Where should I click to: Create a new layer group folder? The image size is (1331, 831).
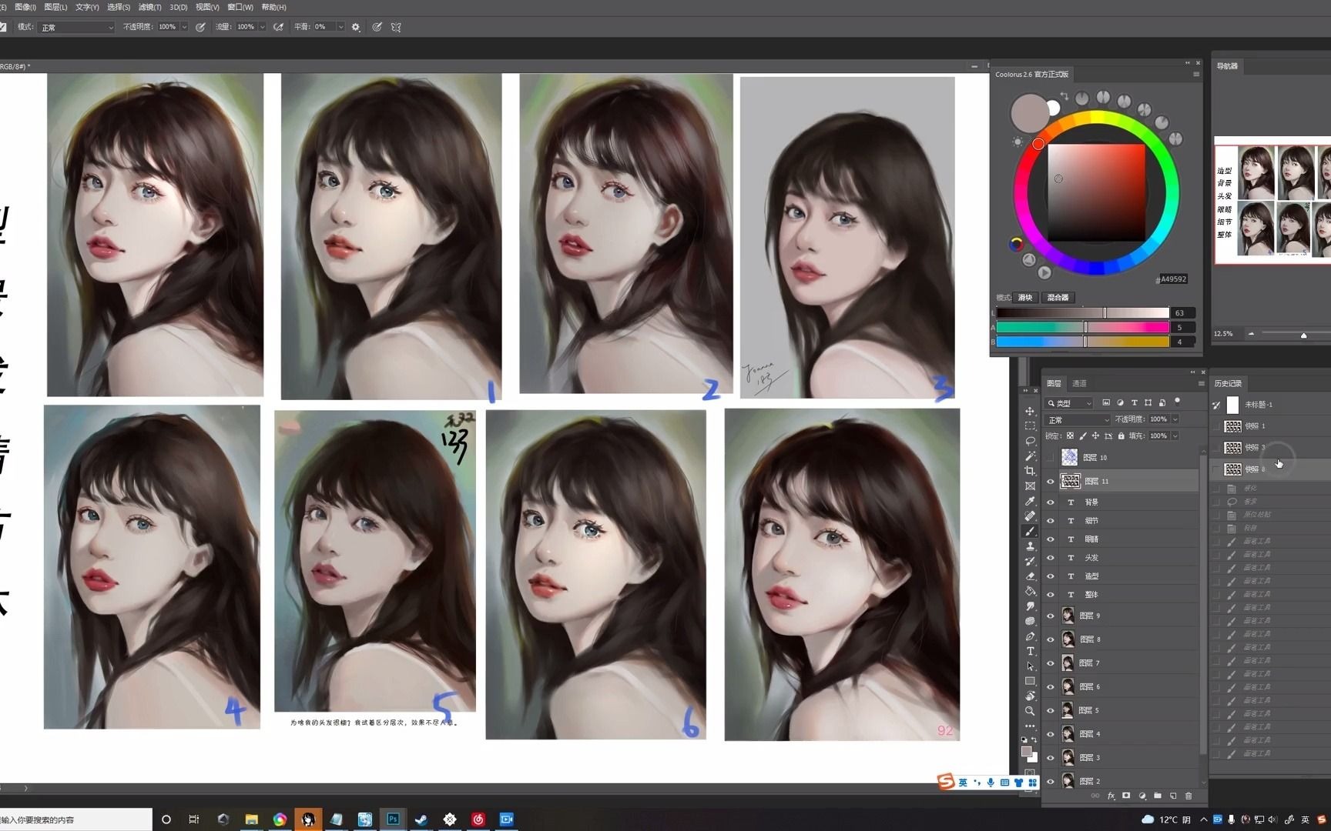[1158, 796]
